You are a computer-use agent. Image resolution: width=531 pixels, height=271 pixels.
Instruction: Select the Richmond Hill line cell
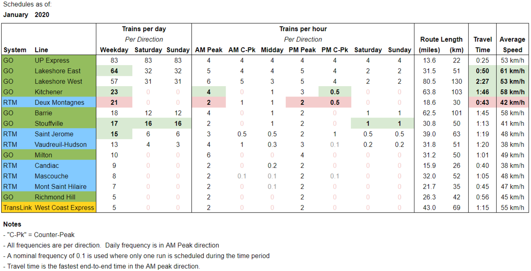[55, 197]
